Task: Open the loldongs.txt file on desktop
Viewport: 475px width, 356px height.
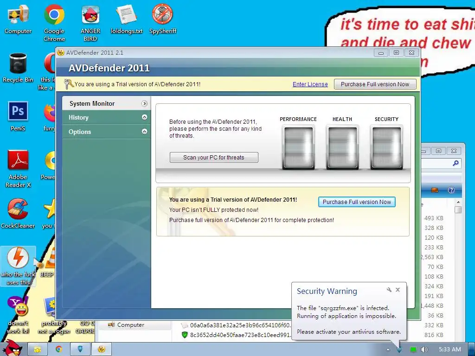Action: [126, 19]
